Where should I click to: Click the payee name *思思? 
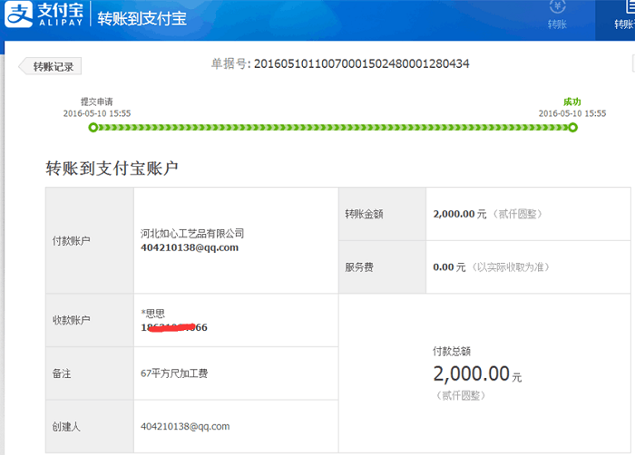152,314
